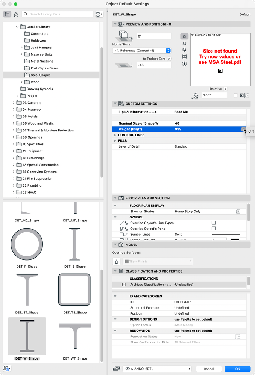Show object info in preview
The image size is (255, 375).
[184, 64]
